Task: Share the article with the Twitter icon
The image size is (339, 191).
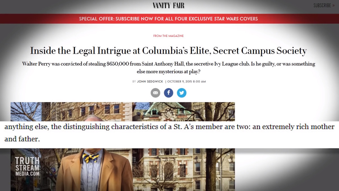Action: click(182, 93)
